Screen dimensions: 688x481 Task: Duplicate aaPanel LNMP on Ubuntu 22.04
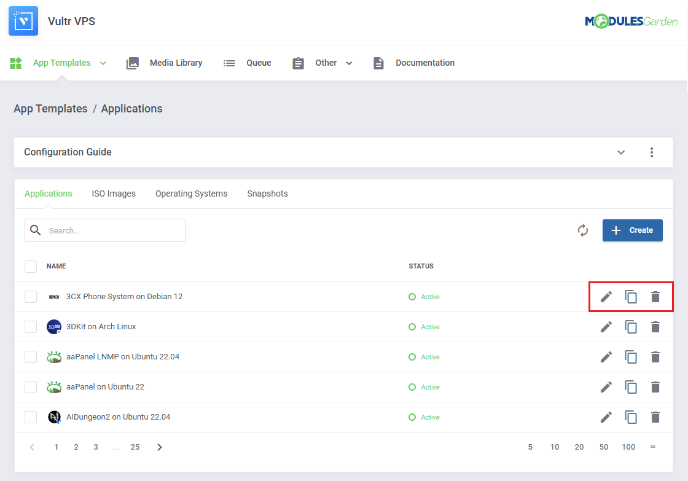tap(630, 357)
